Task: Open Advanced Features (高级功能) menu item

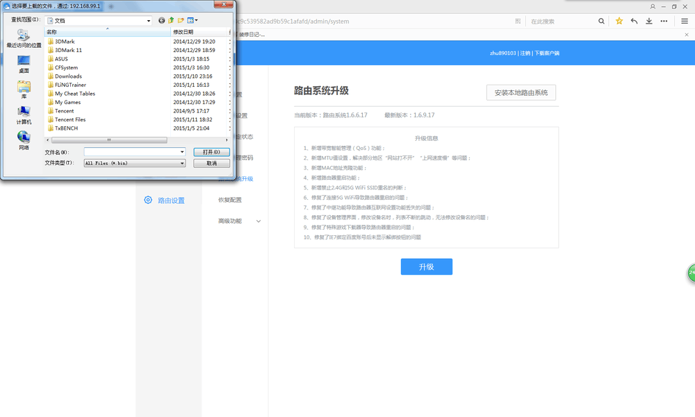Action: coord(229,221)
